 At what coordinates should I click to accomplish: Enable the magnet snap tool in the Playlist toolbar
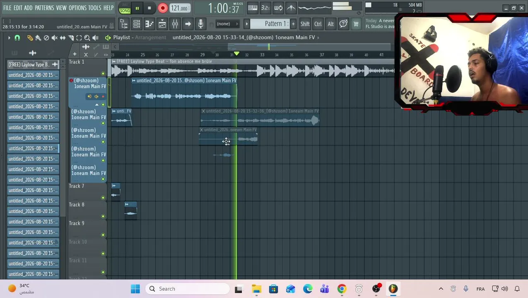[x=17, y=38]
